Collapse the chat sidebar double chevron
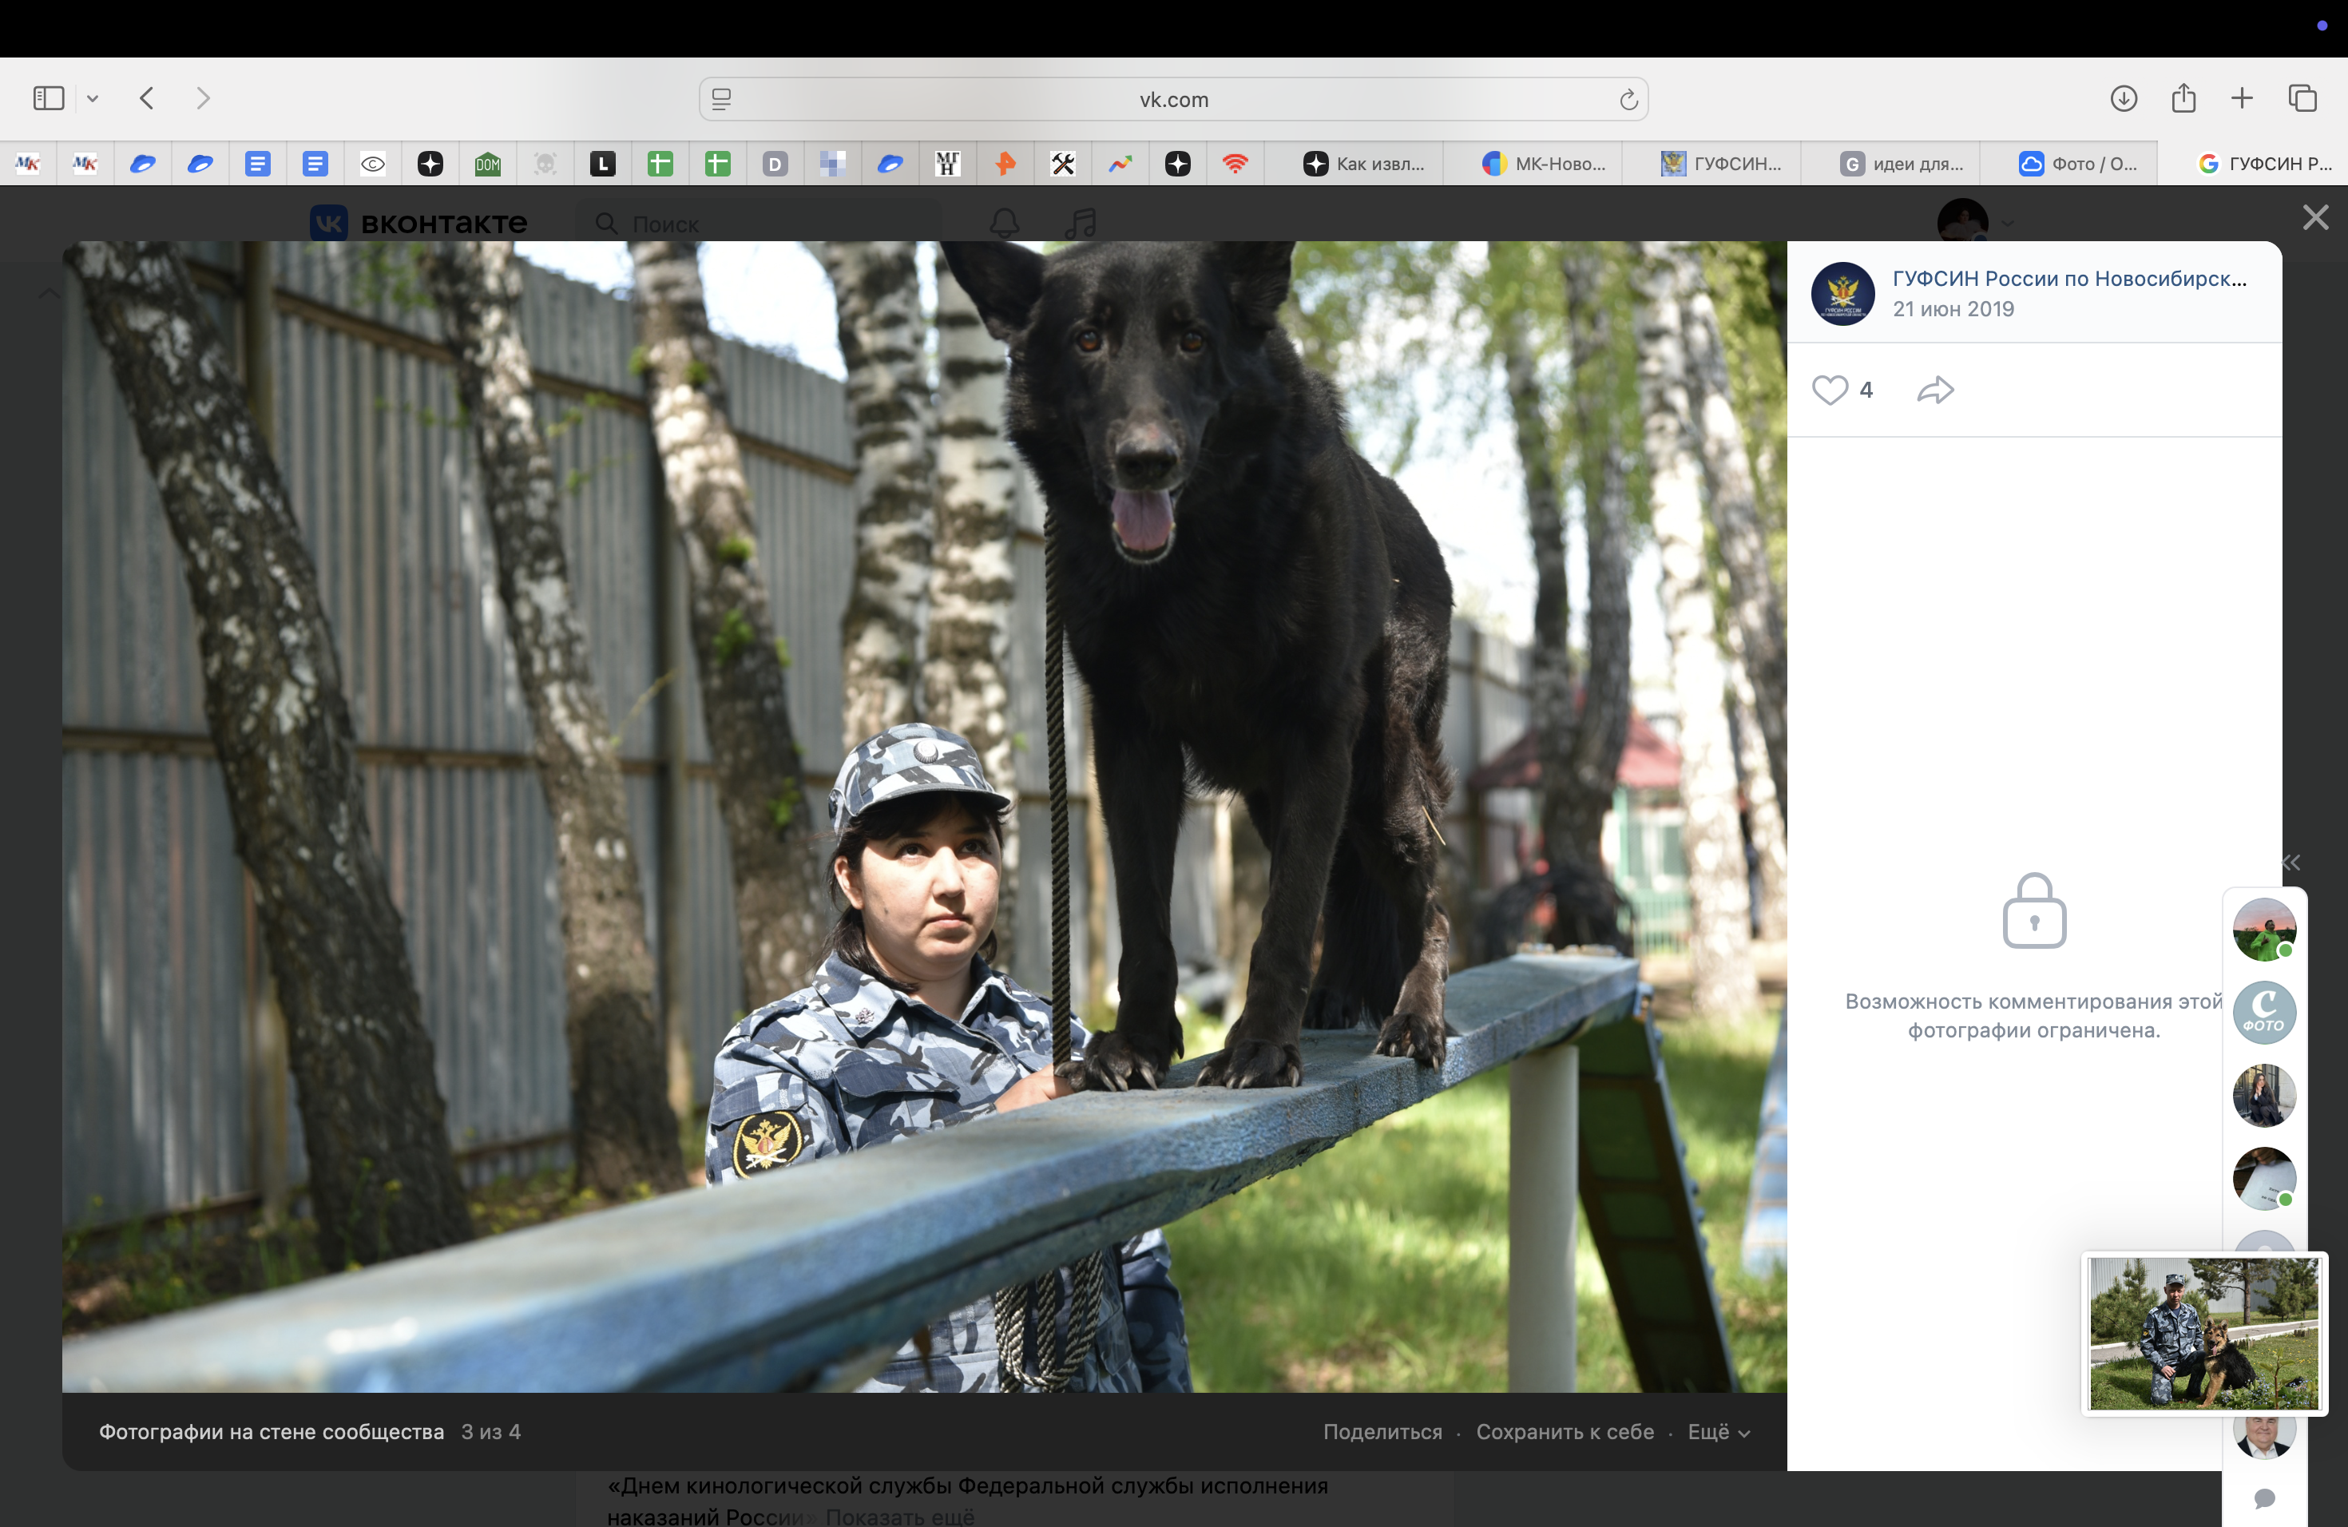 coord(2290,863)
